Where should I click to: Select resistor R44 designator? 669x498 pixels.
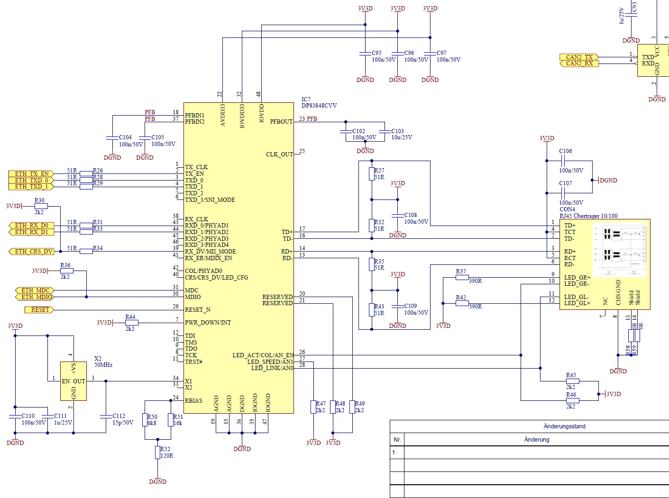pyautogui.click(x=130, y=317)
